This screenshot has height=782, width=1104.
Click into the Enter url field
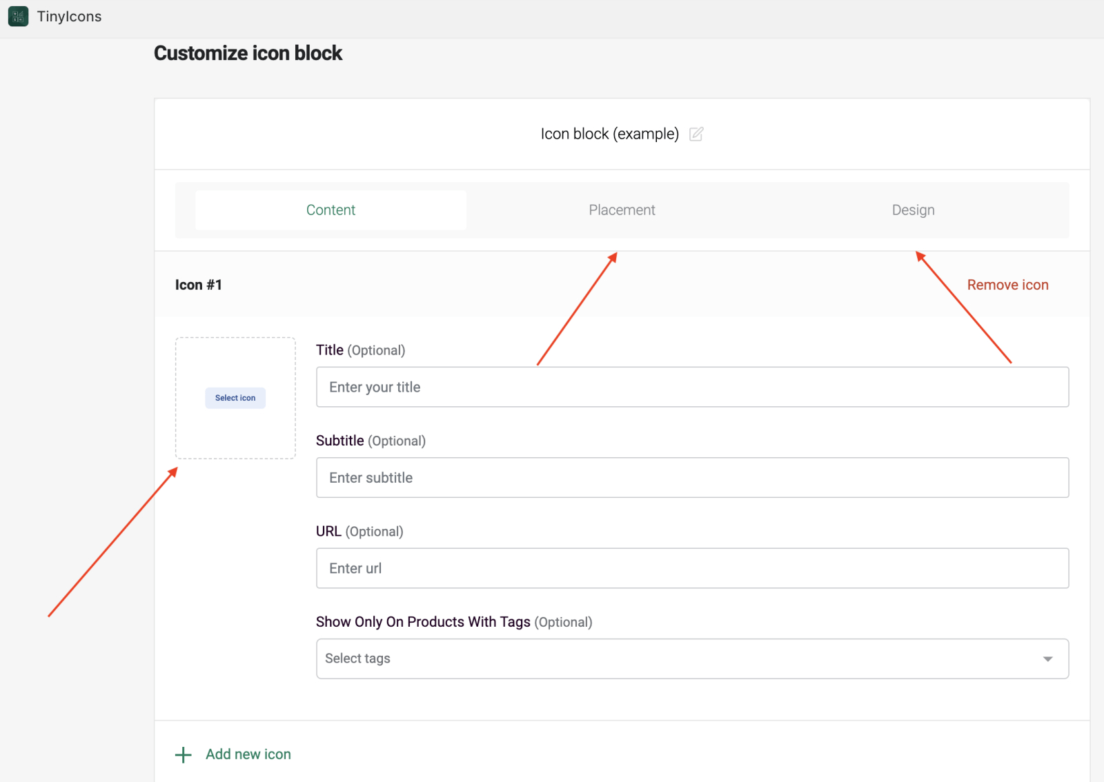click(x=692, y=568)
